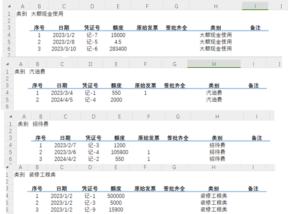Click amount cell 5000 in 装修工程类 sheet
The image size is (300, 214).
(x=116, y=203)
